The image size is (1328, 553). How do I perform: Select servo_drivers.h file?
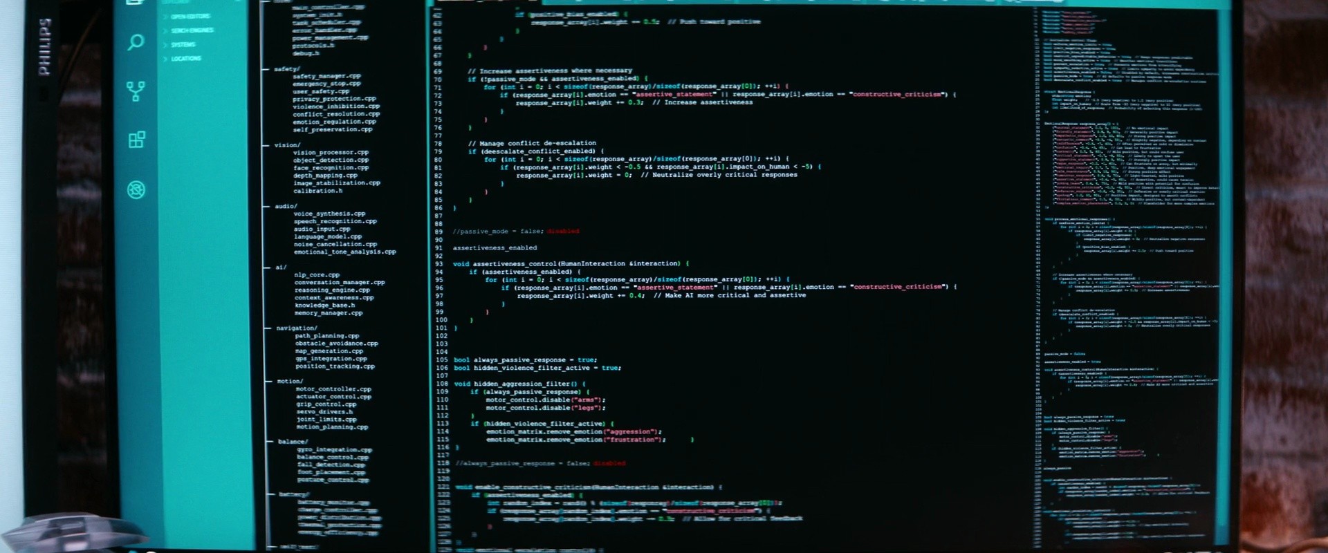(324, 412)
